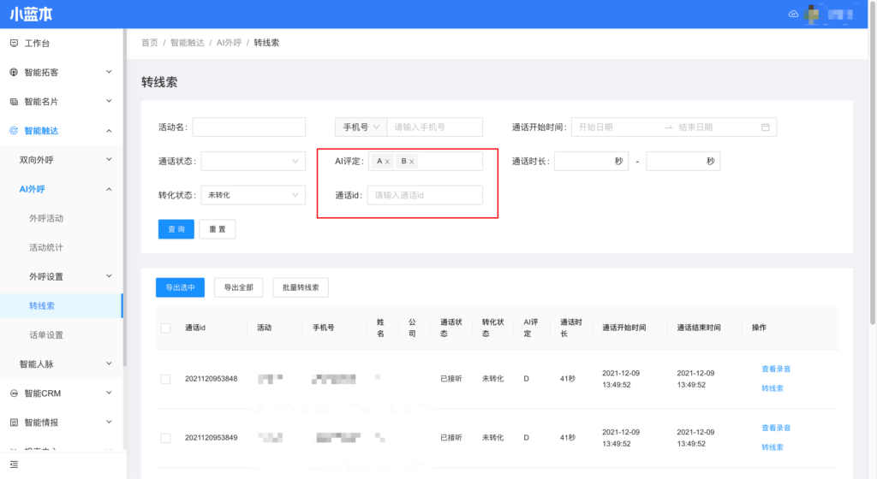Click the sidebar collapse icon at bottom

coord(14,464)
